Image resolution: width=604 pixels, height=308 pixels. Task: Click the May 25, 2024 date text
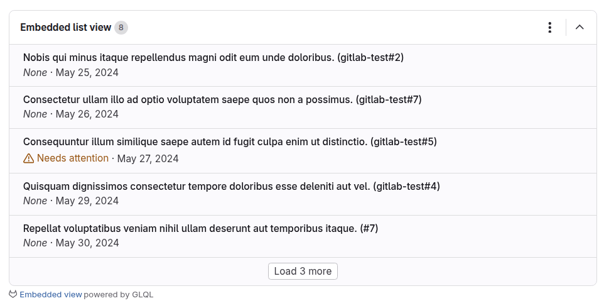87,72
